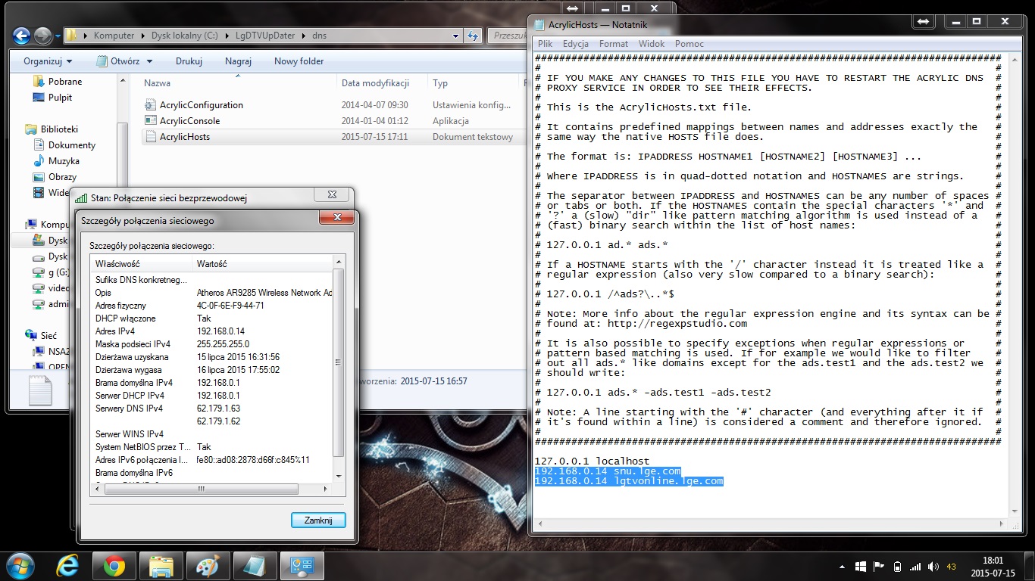Open the Organizuj dropdown menu
The width and height of the screenshot is (1035, 581).
pyautogui.click(x=48, y=61)
